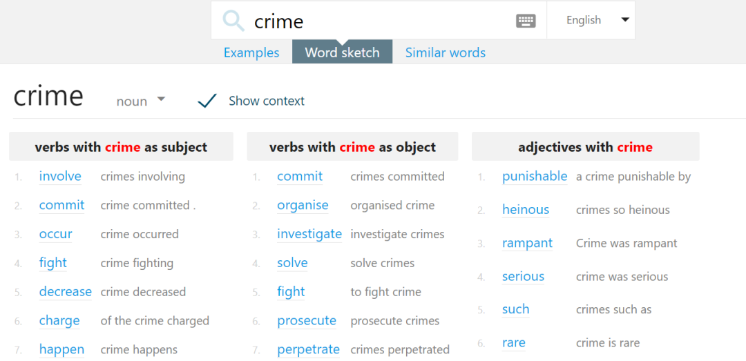Click in the search field containing crime
Image resolution: width=746 pixels, height=361 pixels.
pos(380,21)
